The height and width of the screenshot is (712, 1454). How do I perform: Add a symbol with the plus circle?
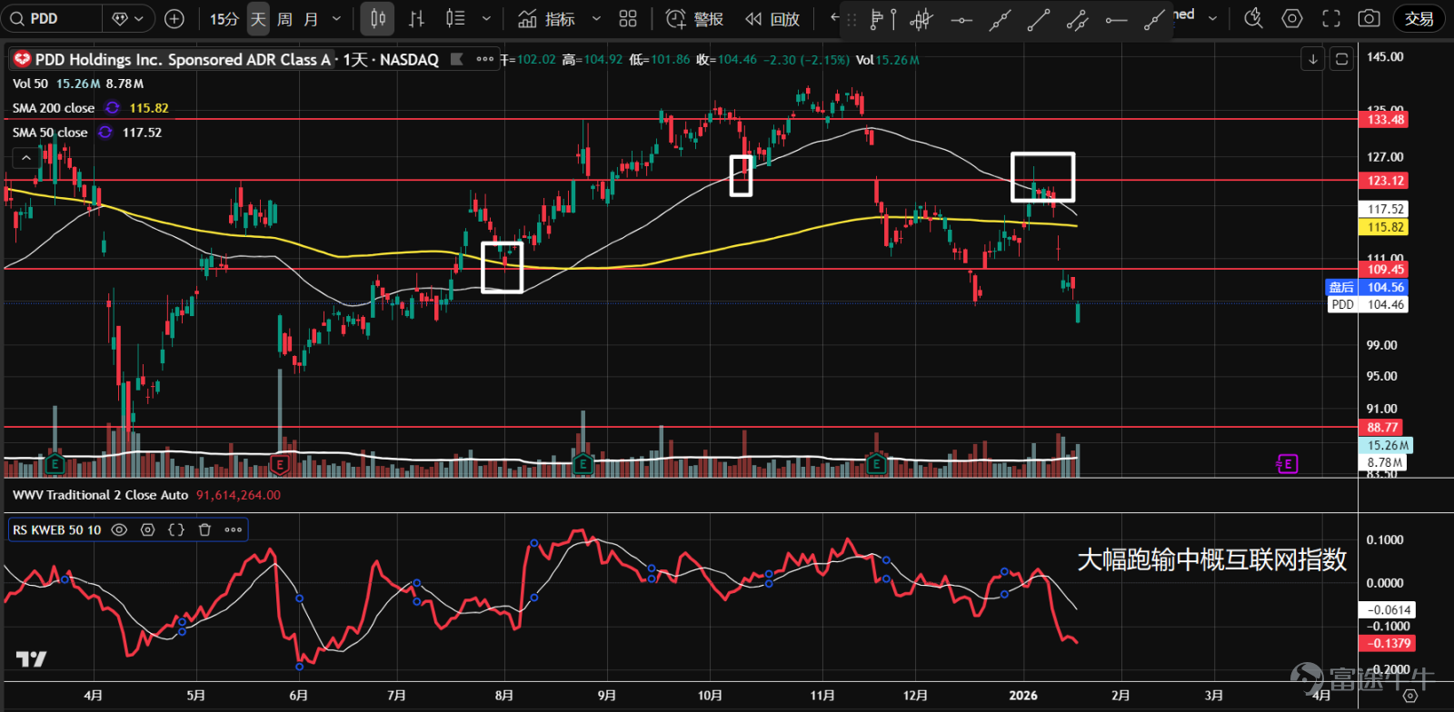(x=174, y=18)
